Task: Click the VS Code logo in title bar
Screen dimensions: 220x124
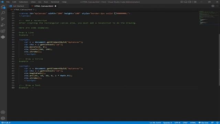Action: (x=2, y=2)
